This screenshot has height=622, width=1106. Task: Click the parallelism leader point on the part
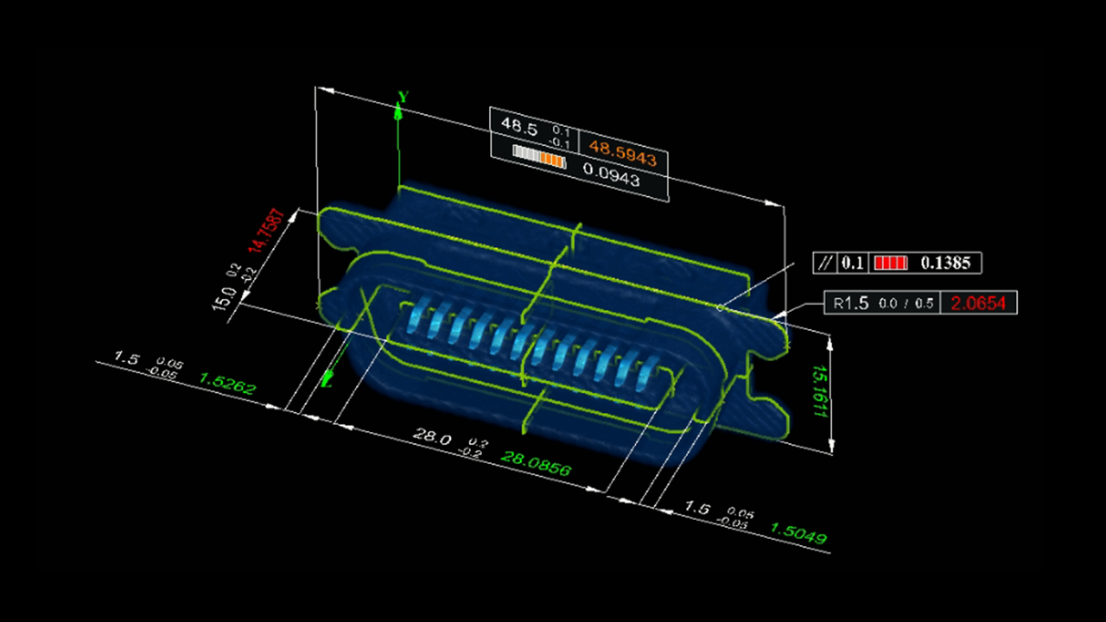point(719,306)
